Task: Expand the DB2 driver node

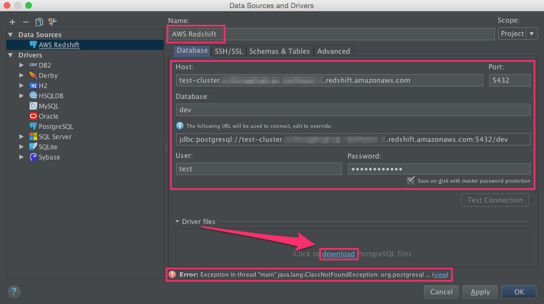Action: tap(21, 65)
